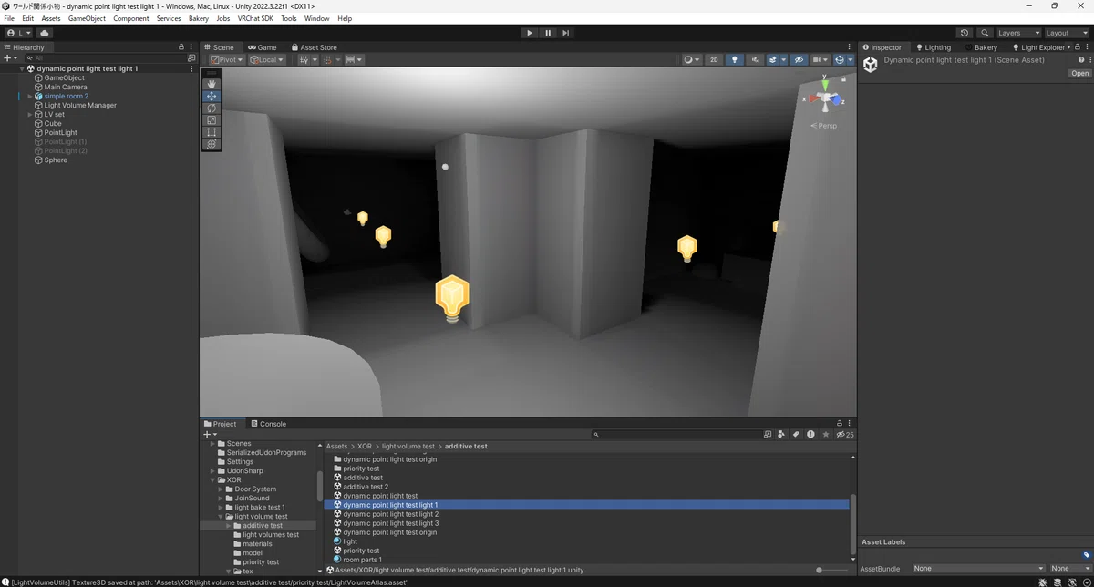Open AssetBundle name dropdown showing None
The height and width of the screenshot is (587, 1094).
tap(978, 569)
